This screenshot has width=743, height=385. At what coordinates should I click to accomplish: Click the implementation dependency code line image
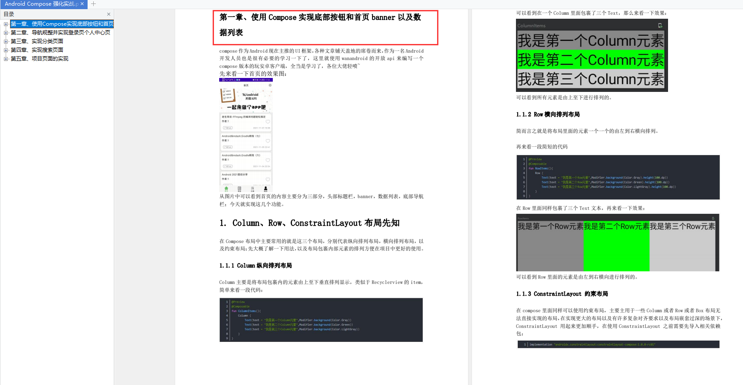[618, 344]
